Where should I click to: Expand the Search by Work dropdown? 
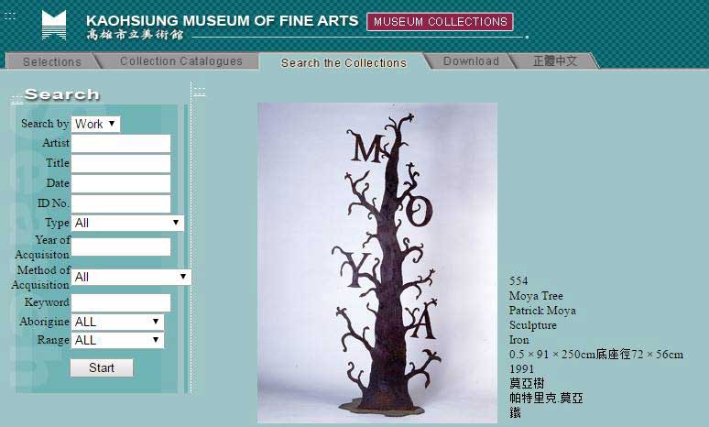point(96,124)
